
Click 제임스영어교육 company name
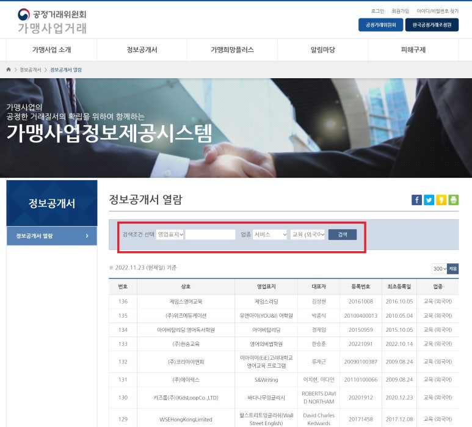click(x=186, y=301)
